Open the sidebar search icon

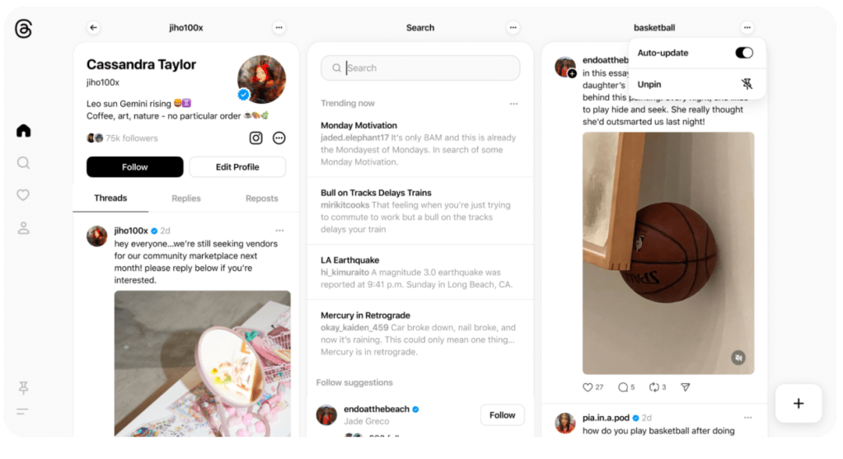pyautogui.click(x=23, y=163)
